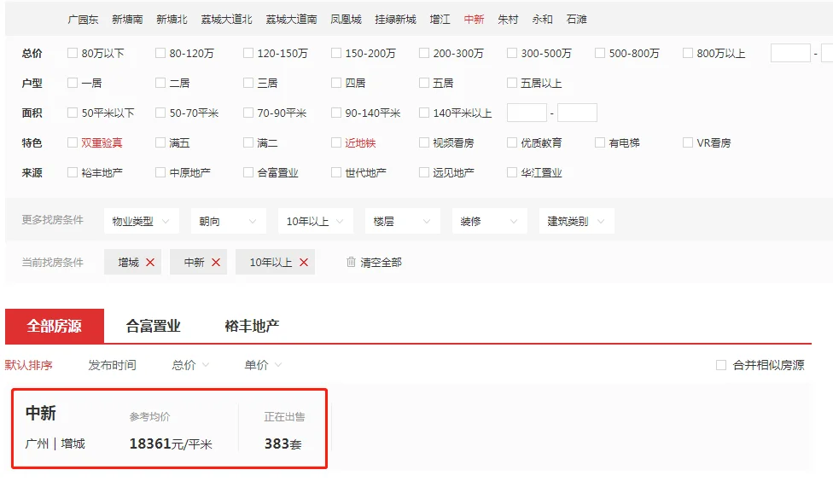Check the 五居以上 option
Viewport: 833px width, 487px height.
(x=512, y=83)
